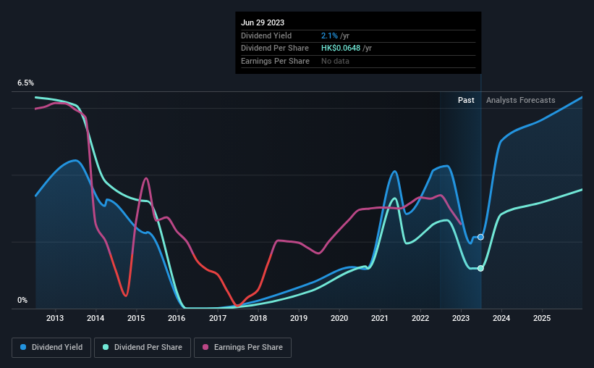Click the 2024 x-axis label
The image size is (594, 368).
(x=501, y=318)
